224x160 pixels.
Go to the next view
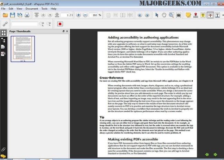pyautogui.click(x=147, y=15)
